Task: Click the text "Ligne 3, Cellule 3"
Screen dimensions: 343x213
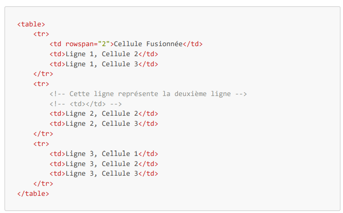Action: tap(102, 174)
